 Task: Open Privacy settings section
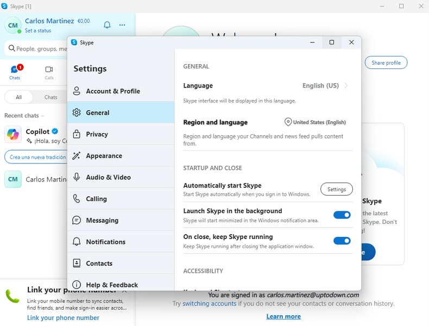[121, 134]
